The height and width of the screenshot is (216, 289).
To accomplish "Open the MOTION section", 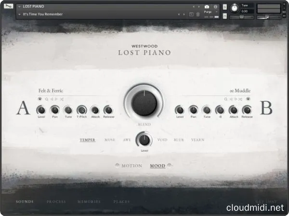I will [x=132, y=166].
